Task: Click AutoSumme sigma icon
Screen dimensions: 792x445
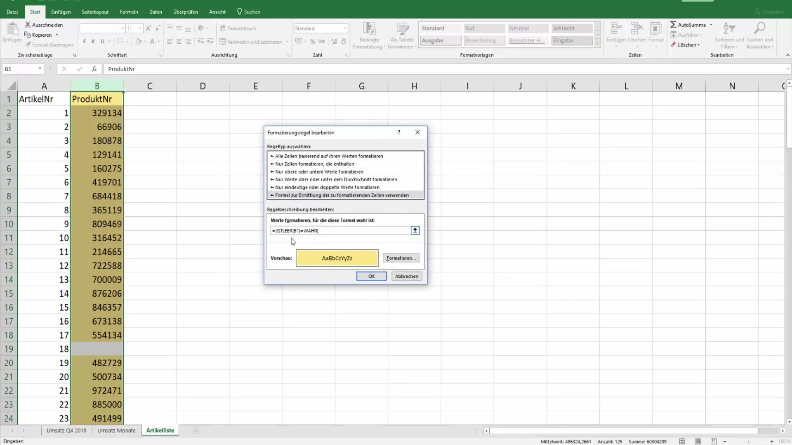Action: (x=673, y=25)
